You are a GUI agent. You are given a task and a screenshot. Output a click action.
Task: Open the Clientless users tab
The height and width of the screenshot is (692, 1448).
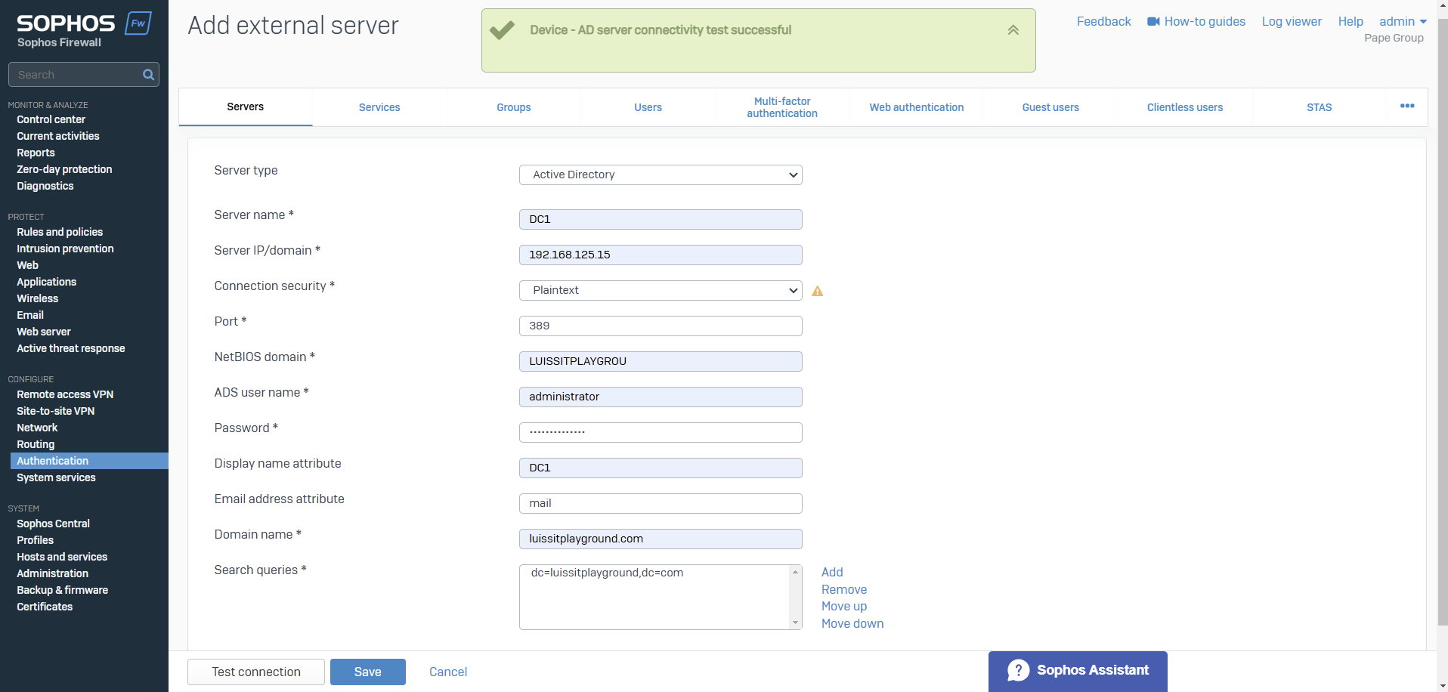(x=1184, y=107)
